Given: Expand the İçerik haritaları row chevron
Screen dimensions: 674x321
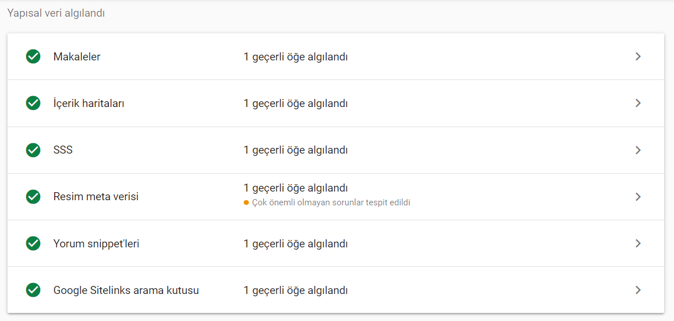Looking at the screenshot, I should (x=638, y=104).
